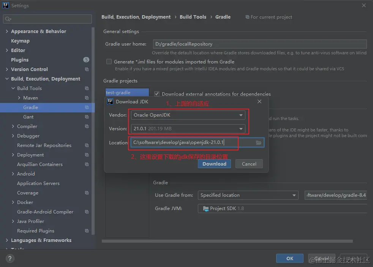Screen dimensions: 373x267
Task: Open Remote Jar Repositories settings
Action: pos(44,145)
